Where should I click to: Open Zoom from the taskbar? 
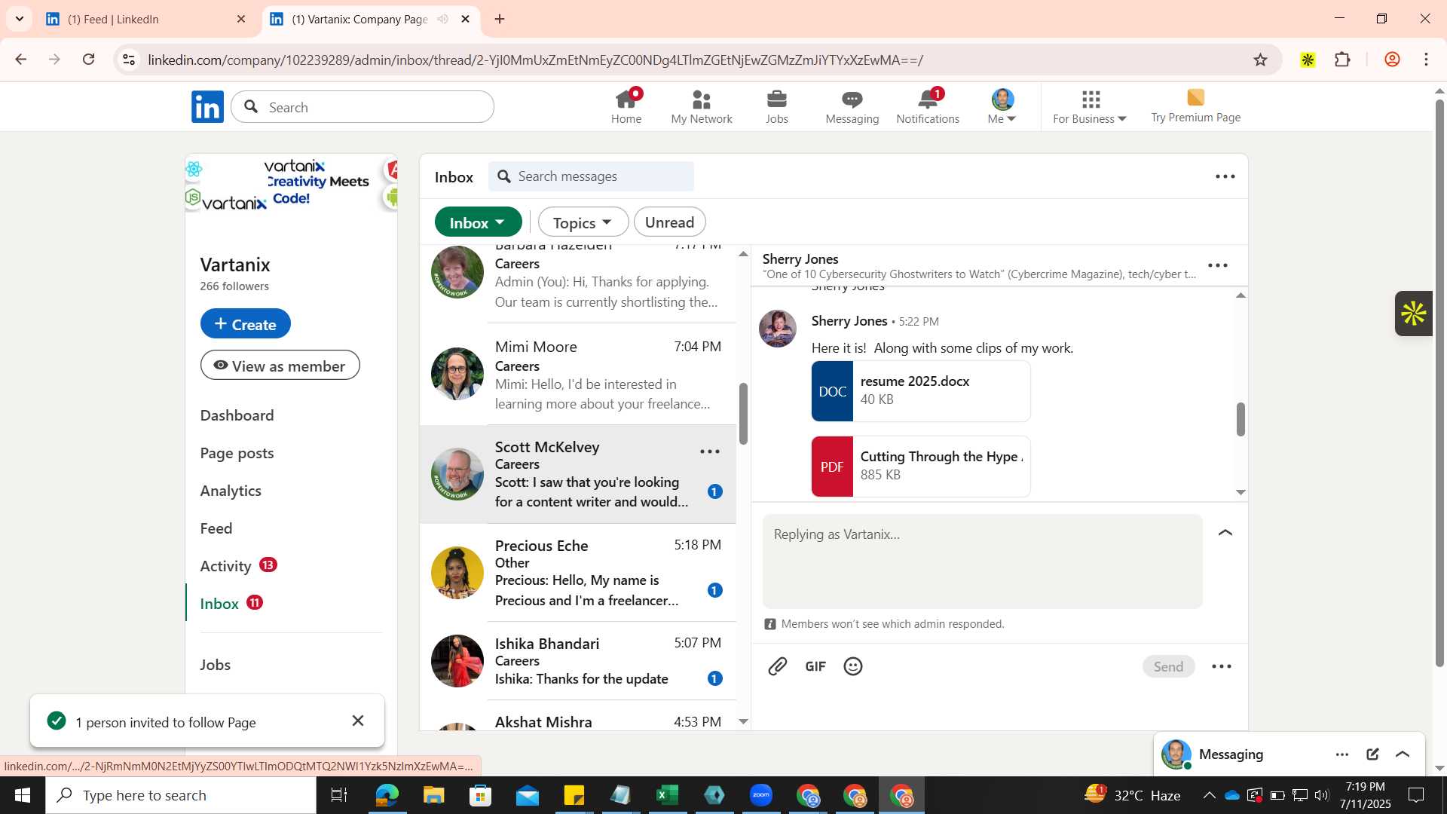[761, 795]
